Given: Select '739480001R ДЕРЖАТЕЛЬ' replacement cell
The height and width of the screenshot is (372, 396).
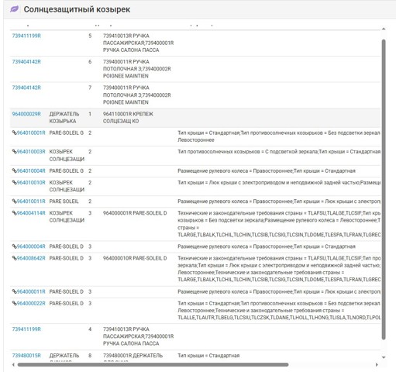Looking at the screenshot, I should pos(133,356).
